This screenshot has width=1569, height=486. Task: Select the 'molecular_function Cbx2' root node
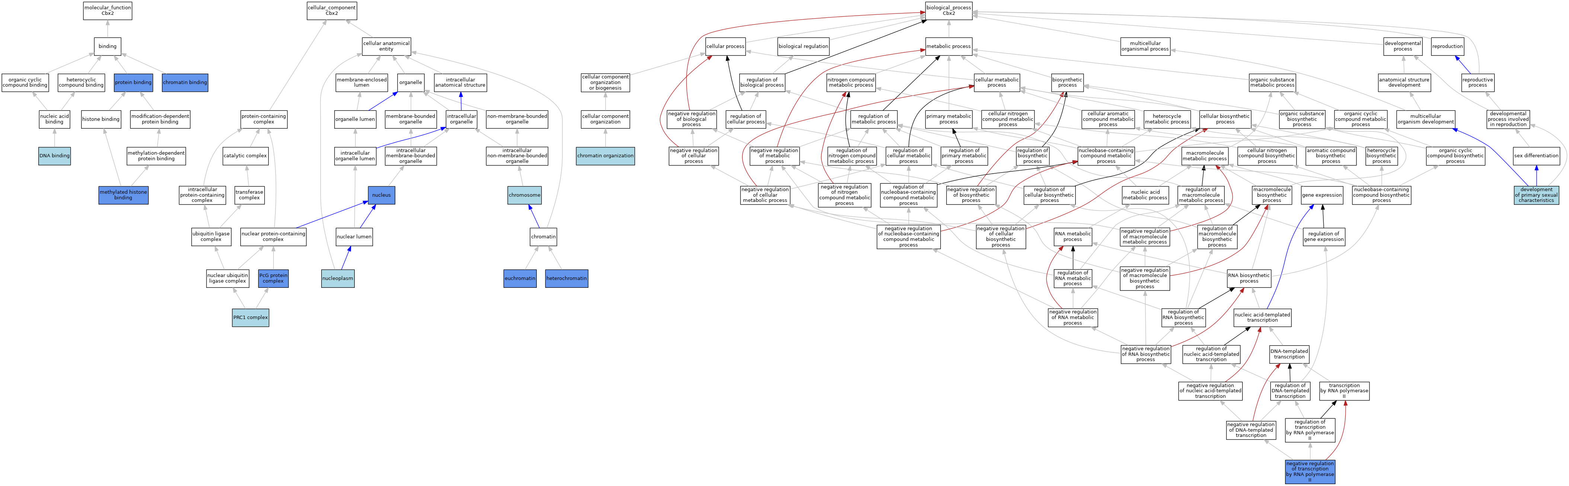tap(107, 10)
